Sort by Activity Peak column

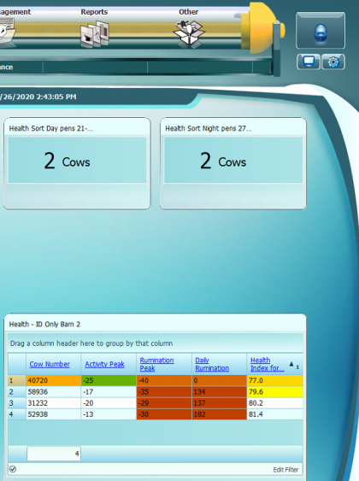tap(104, 364)
